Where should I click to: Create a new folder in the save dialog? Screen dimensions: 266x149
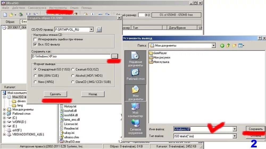point(234,45)
